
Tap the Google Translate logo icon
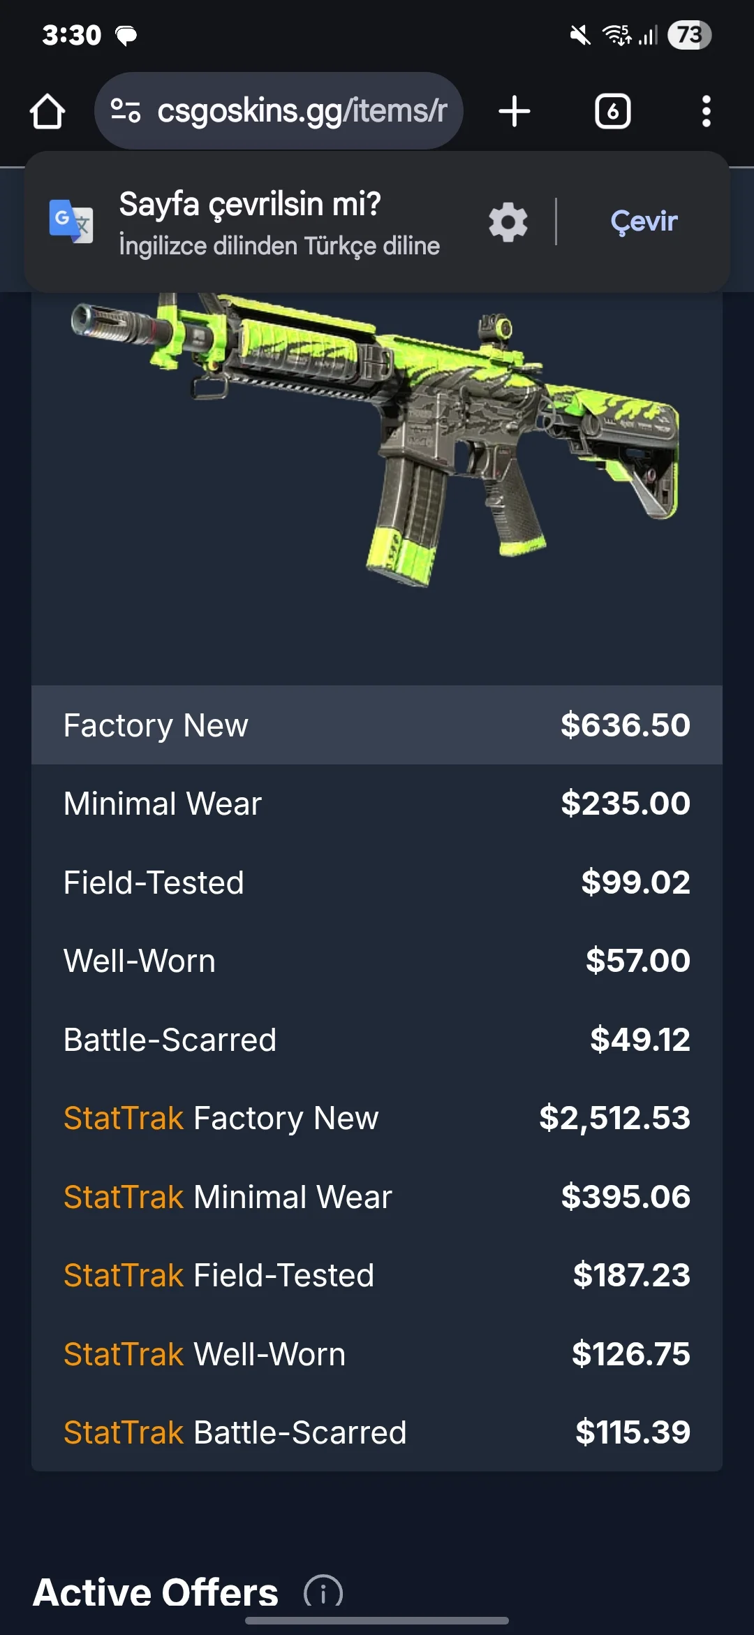71,221
